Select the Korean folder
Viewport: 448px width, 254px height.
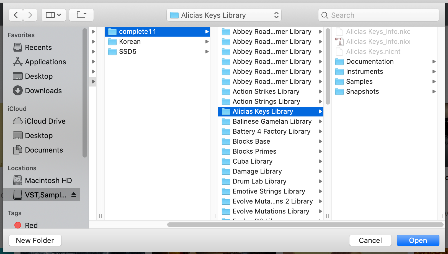click(x=157, y=42)
